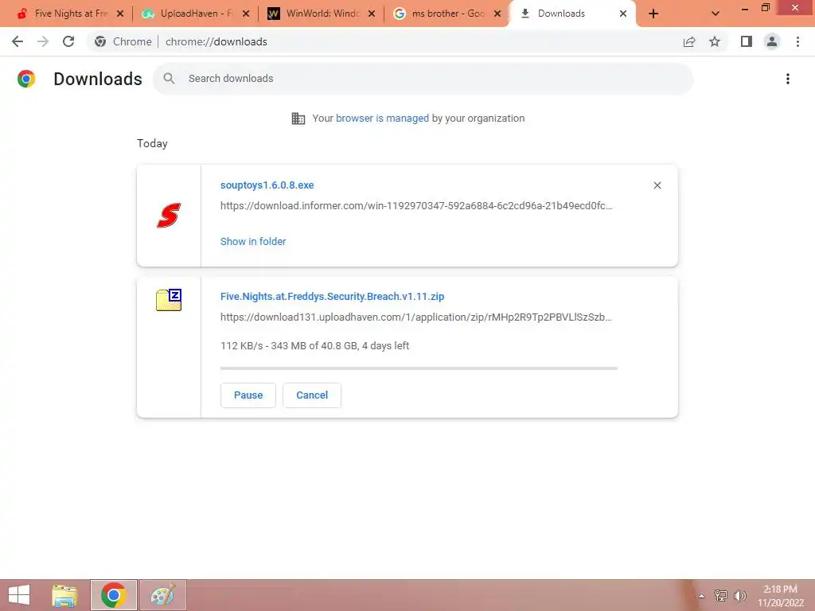Click the magnifier icon in search downloads
Screen dimensions: 815x611
tap(169, 79)
